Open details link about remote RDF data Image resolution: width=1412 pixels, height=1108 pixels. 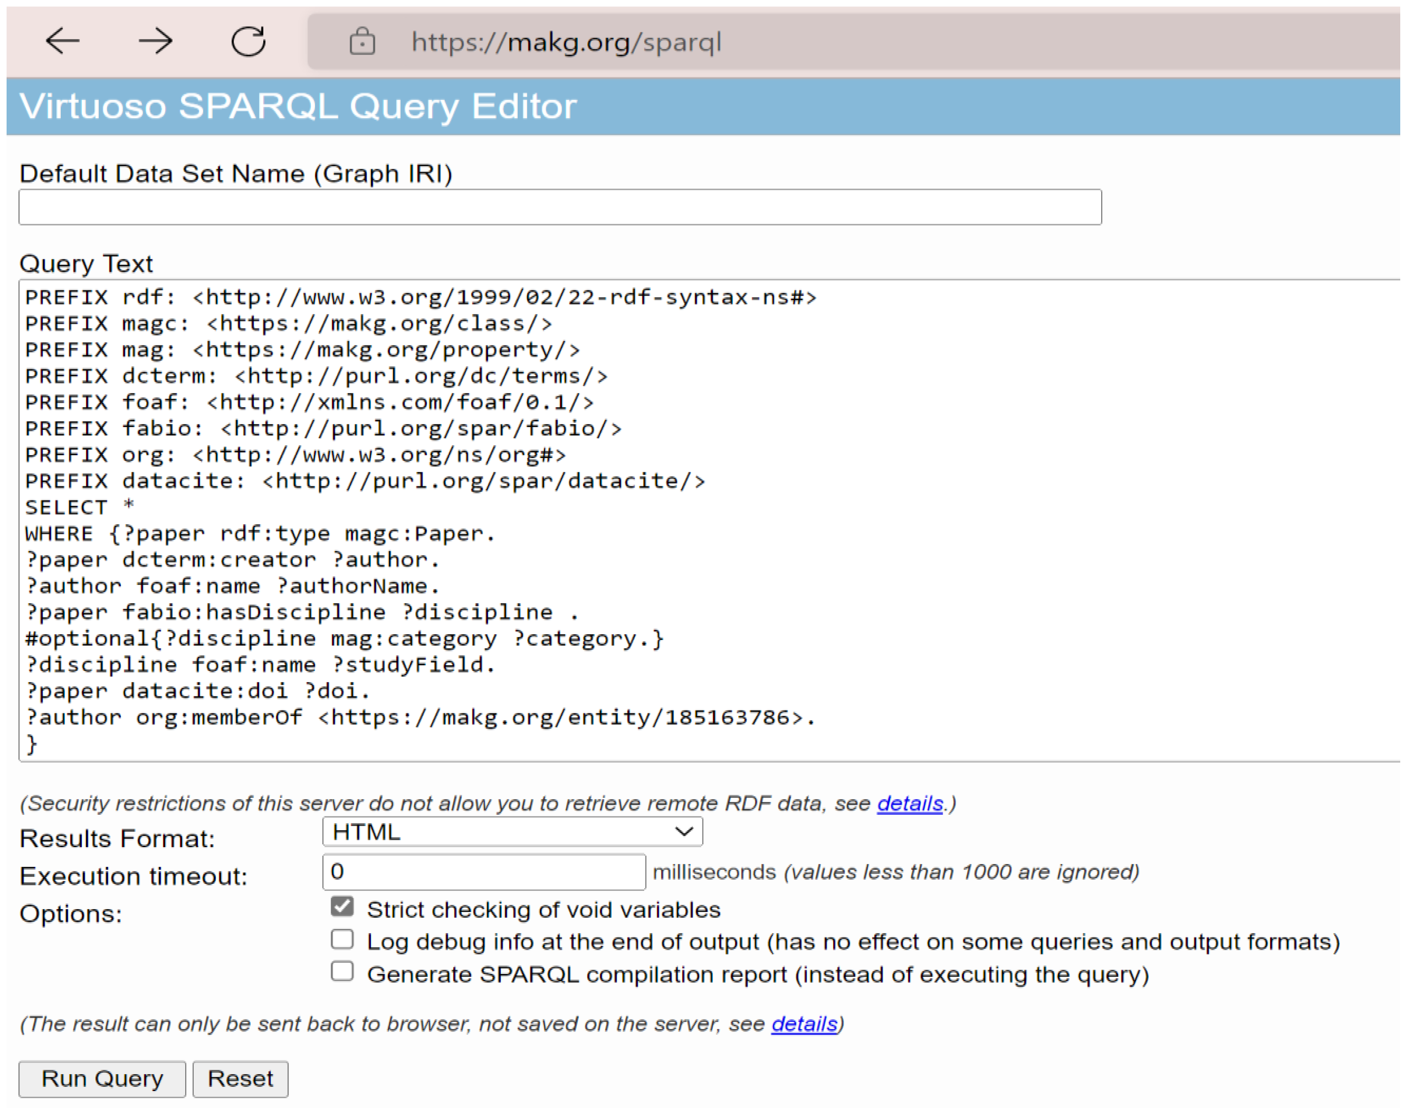(909, 803)
